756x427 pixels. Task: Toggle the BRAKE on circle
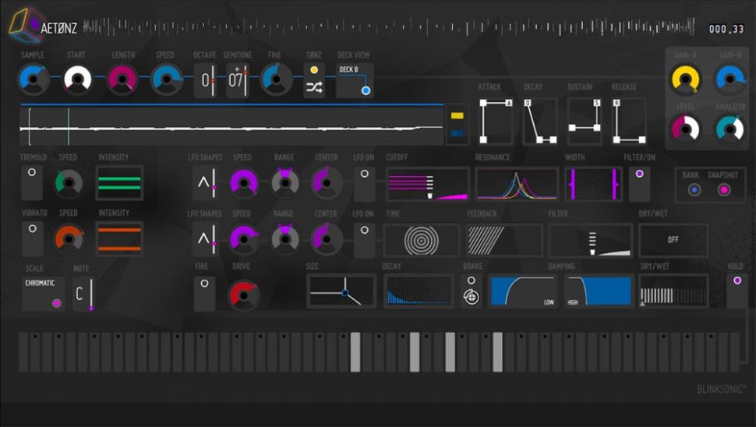[471, 280]
